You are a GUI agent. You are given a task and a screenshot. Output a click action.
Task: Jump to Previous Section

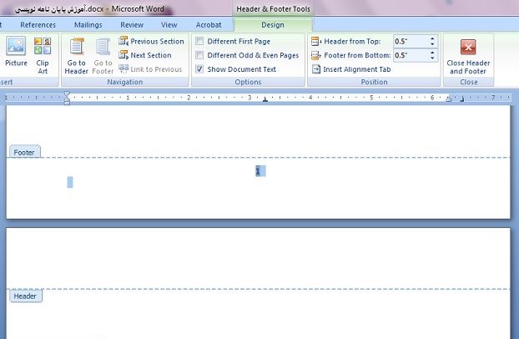pyautogui.click(x=151, y=41)
